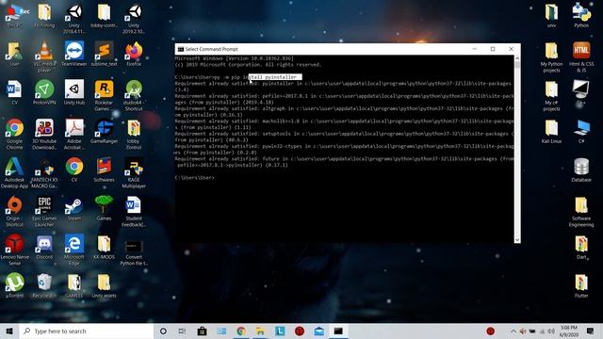
Task: Open the VLC media player desktop shortcut
Action: click(x=44, y=56)
